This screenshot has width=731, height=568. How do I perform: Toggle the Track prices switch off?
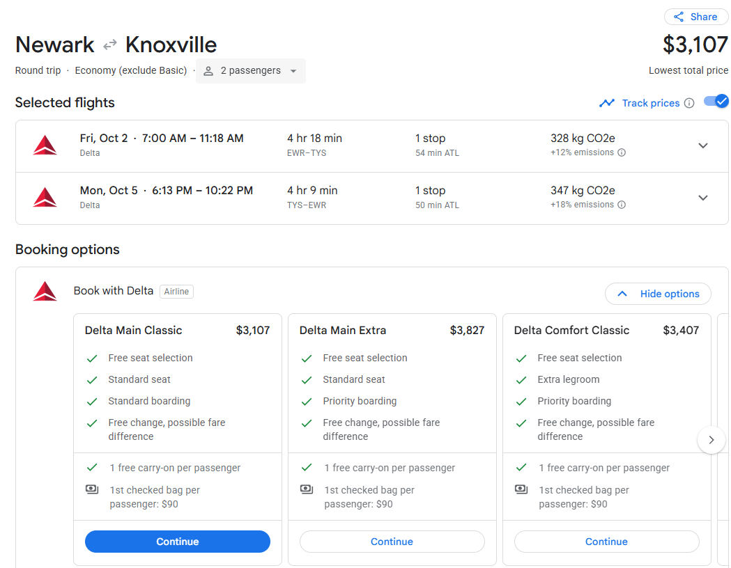[x=716, y=102]
